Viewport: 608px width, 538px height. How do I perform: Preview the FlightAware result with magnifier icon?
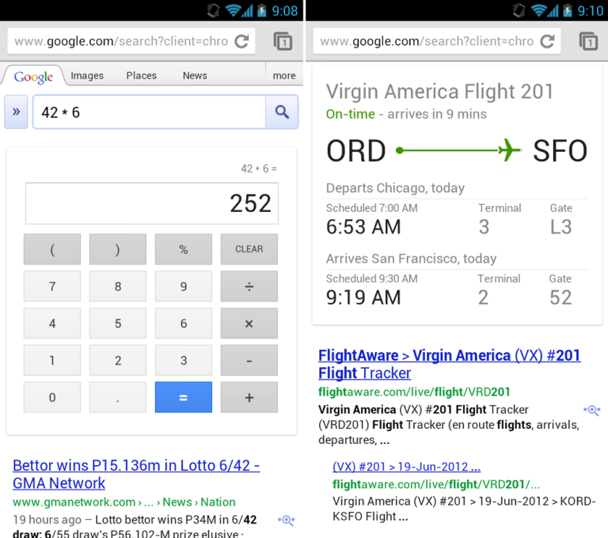point(591,410)
